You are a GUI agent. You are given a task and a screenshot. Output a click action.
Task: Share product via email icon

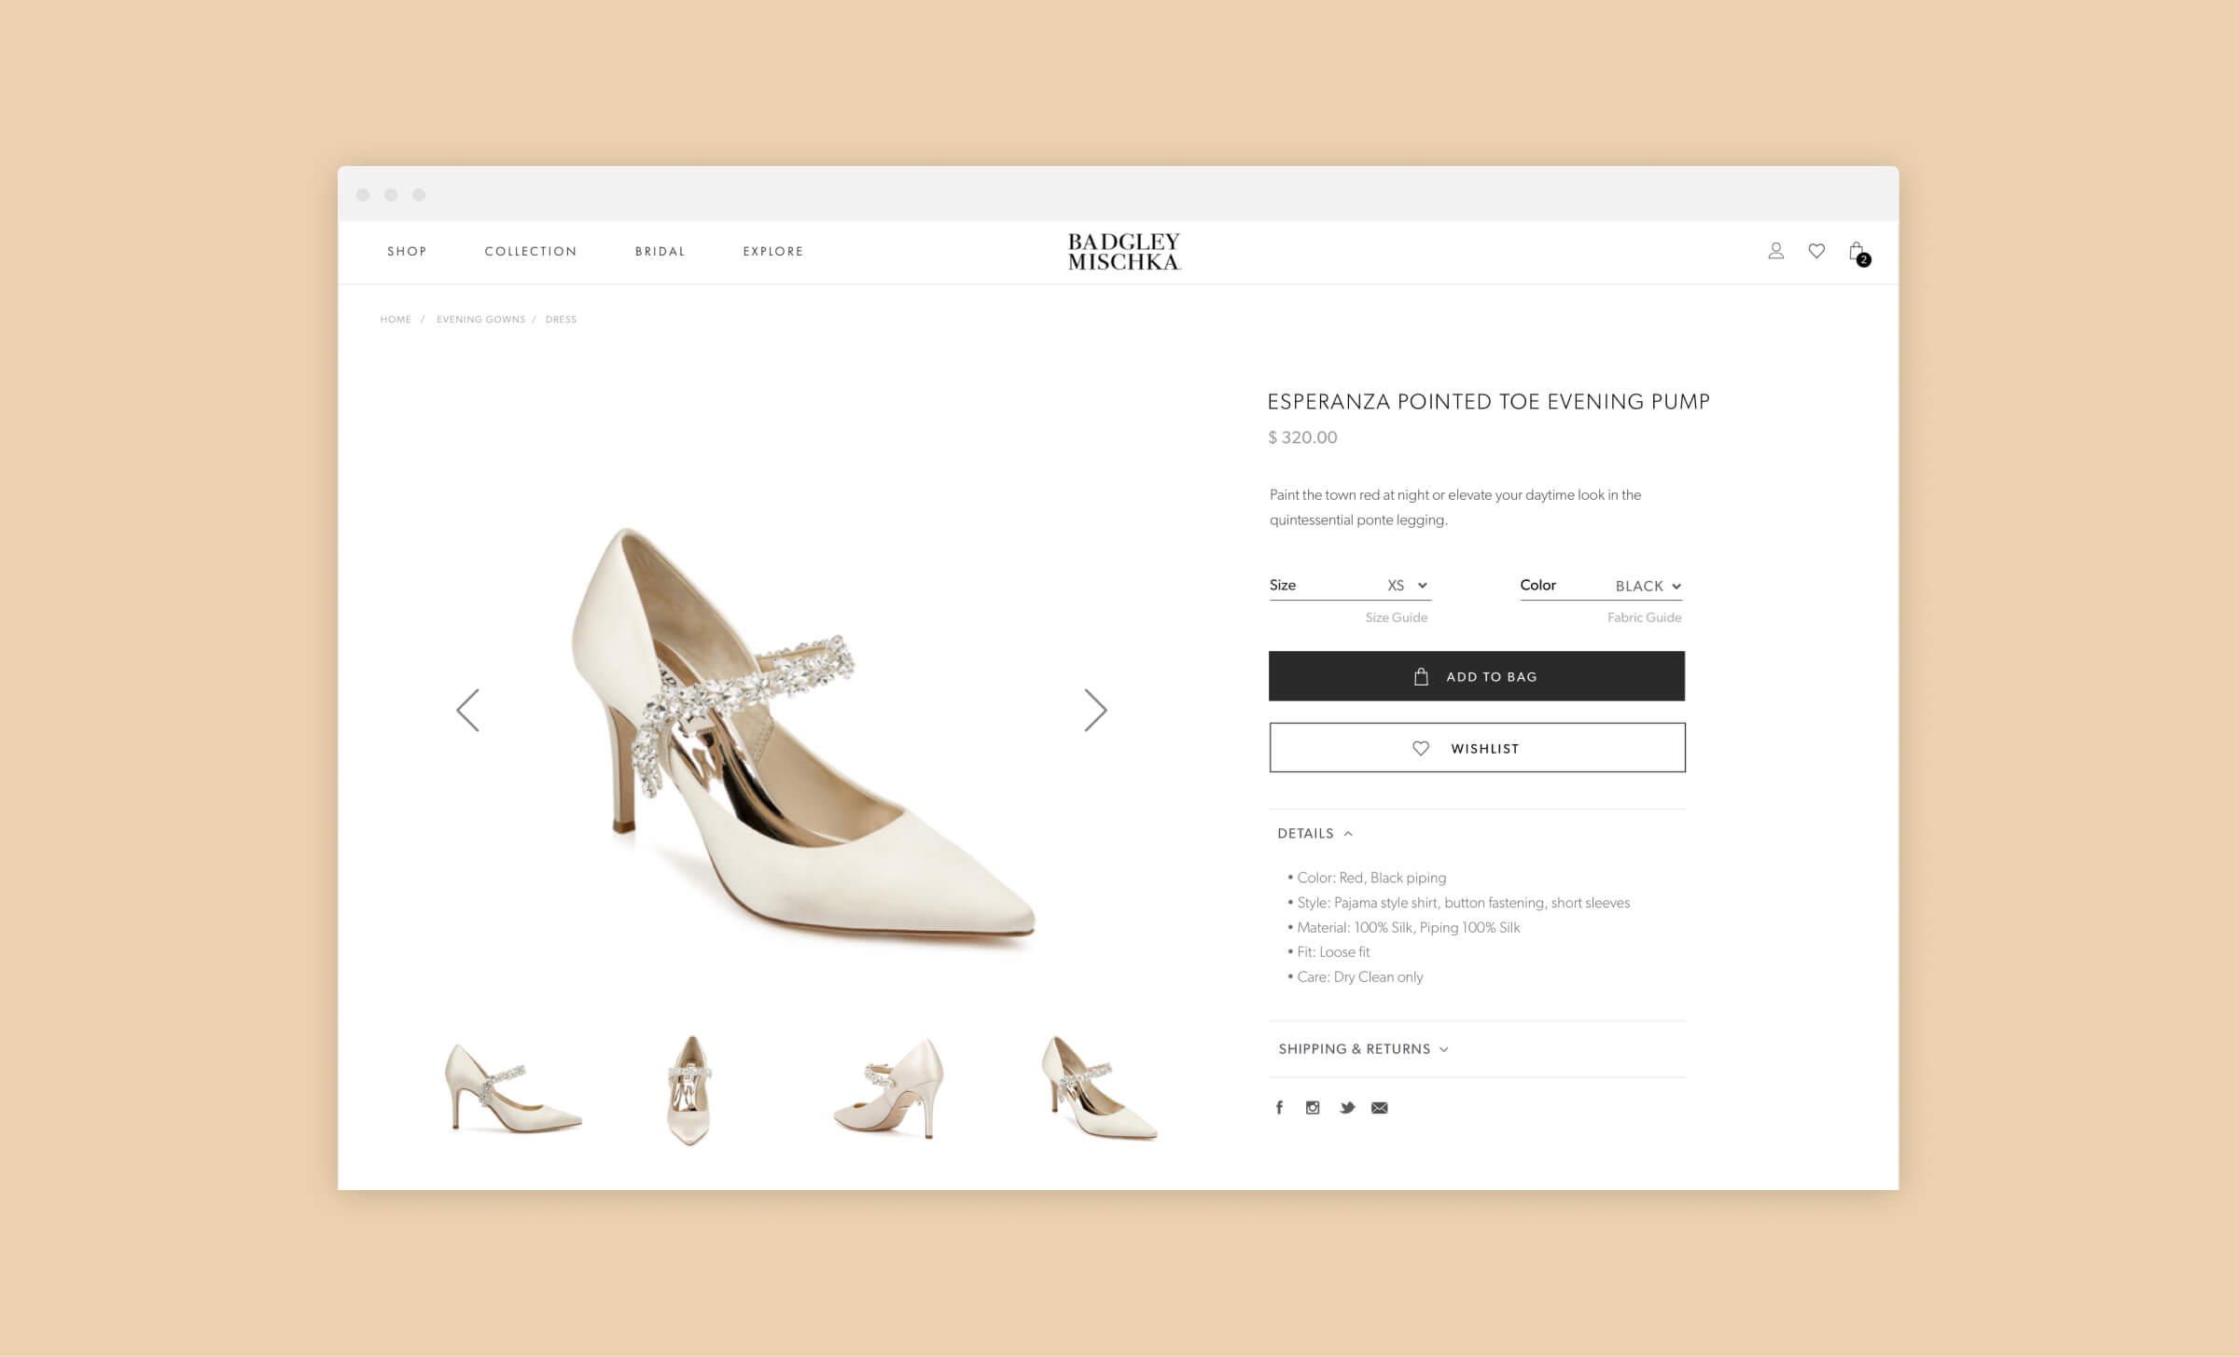click(1379, 1107)
